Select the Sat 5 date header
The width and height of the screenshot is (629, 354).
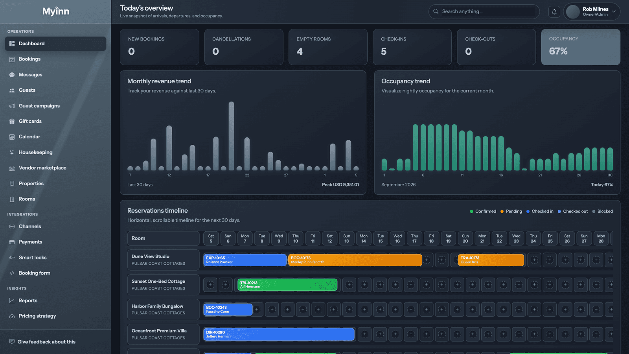pyautogui.click(x=211, y=238)
